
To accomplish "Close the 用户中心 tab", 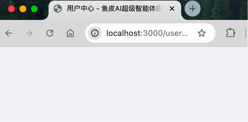I will pos(172,9).
